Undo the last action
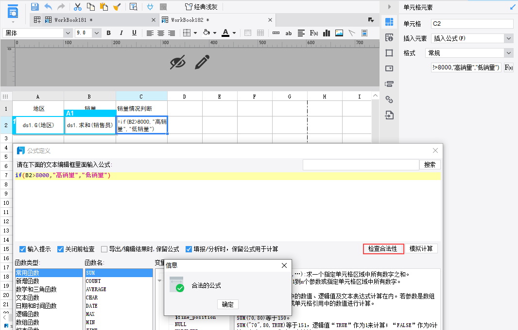 pyautogui.click(x=48, y=7)
